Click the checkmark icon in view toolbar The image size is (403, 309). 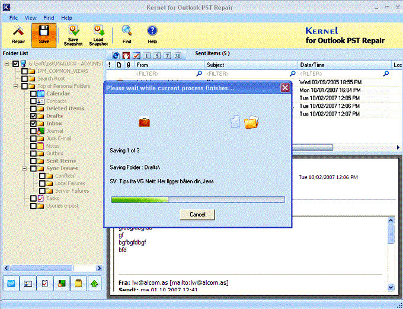point(136,55)
